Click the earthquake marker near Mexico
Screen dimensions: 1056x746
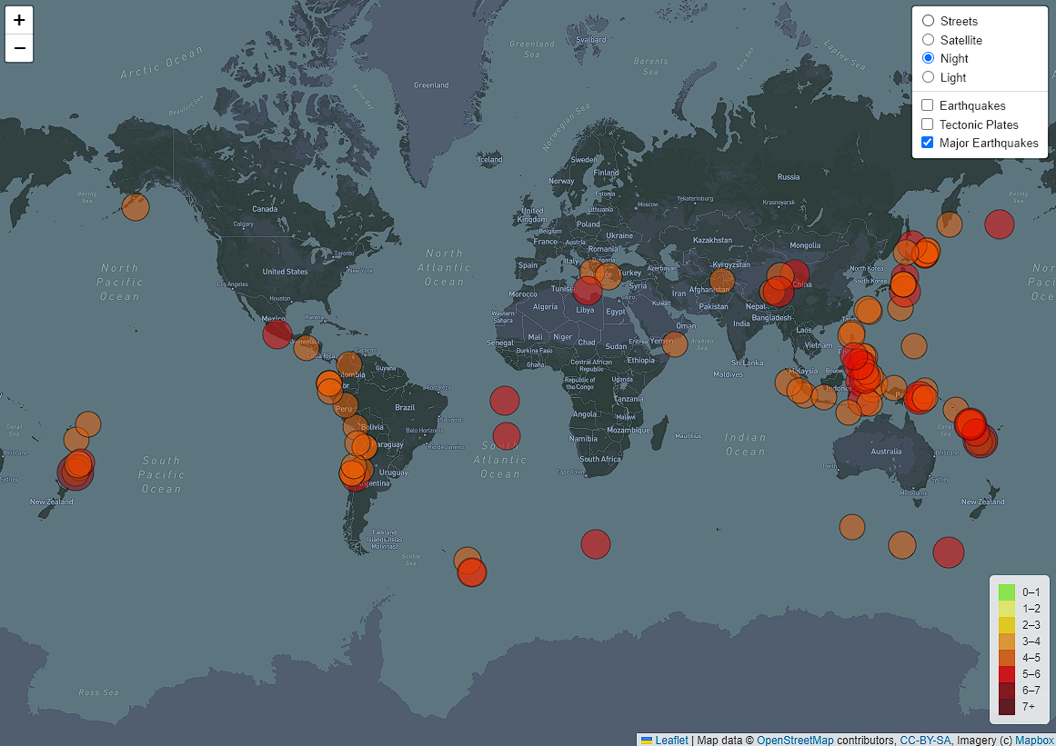tap(277, 333)
